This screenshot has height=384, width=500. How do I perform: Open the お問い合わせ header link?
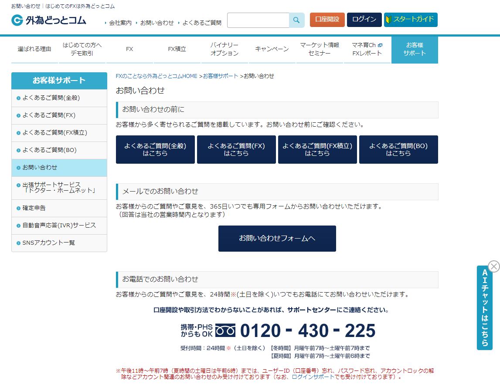157,23
